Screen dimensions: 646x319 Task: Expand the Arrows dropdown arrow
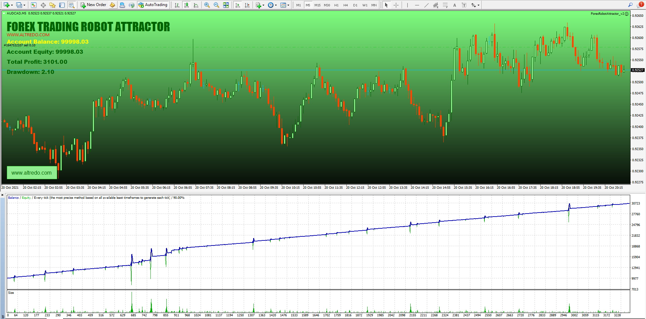click(x=478, y=5)
